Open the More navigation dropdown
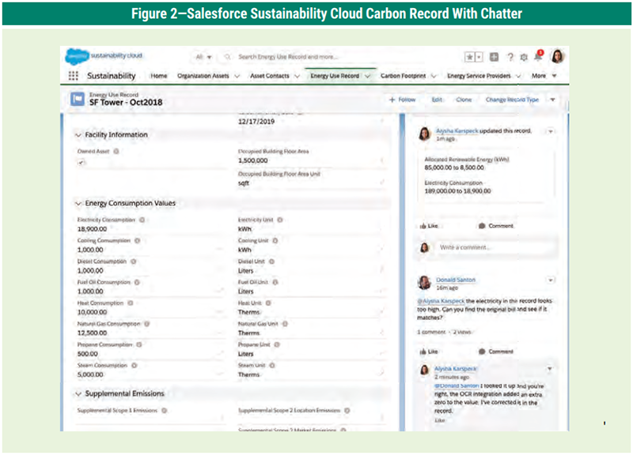The height and width of the screenshot is (455, 633). [544, 76]
